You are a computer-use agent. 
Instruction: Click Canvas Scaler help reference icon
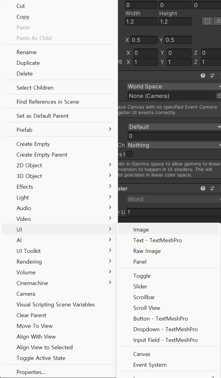coord(203,188)
